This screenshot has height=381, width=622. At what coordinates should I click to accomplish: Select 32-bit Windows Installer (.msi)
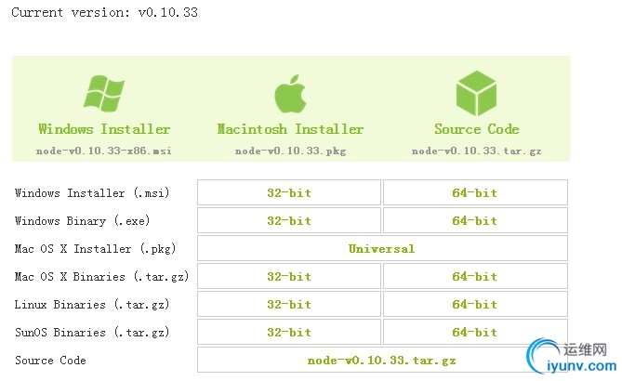(289, 192)
